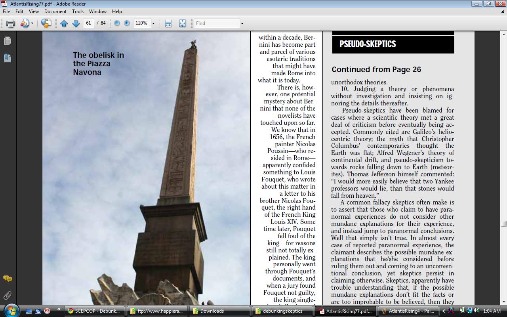Screen dimensions: 507x317
Task: Switch to SCEPCOP Chrome taskbar button
Action: click(95, 311)
